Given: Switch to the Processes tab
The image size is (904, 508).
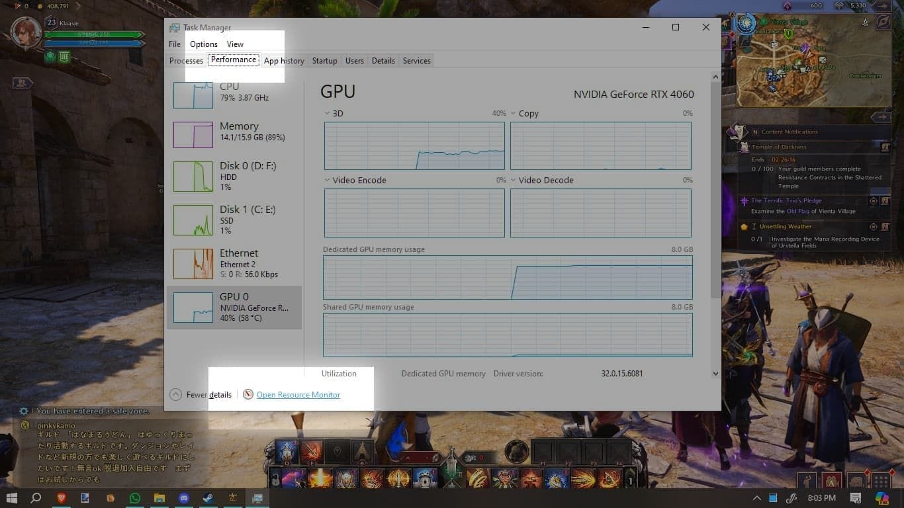Looking at the screenshot, I should [186, 60].
